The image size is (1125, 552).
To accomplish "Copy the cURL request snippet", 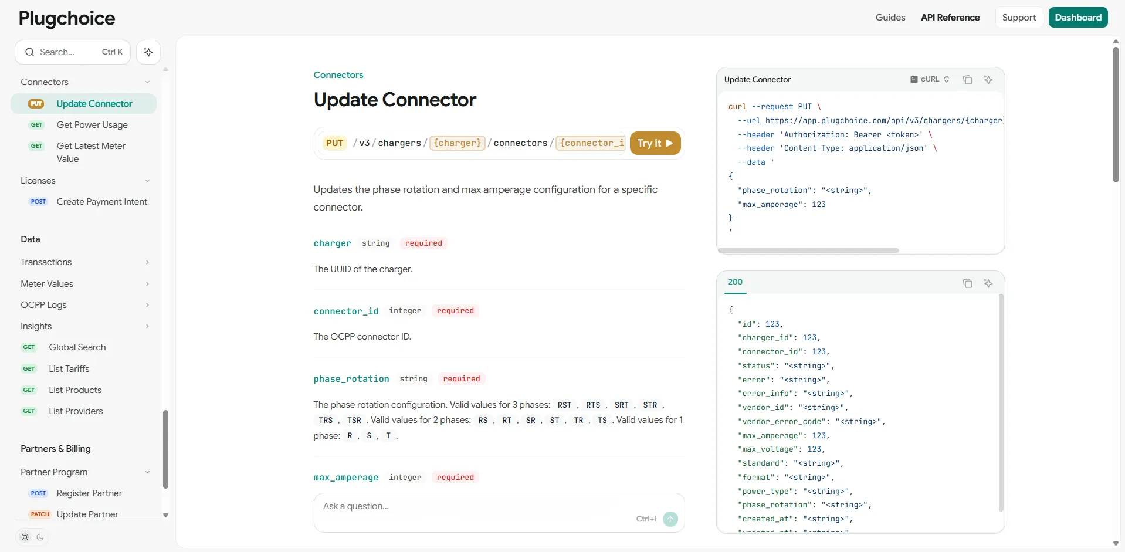I will (x=968, y=79).
